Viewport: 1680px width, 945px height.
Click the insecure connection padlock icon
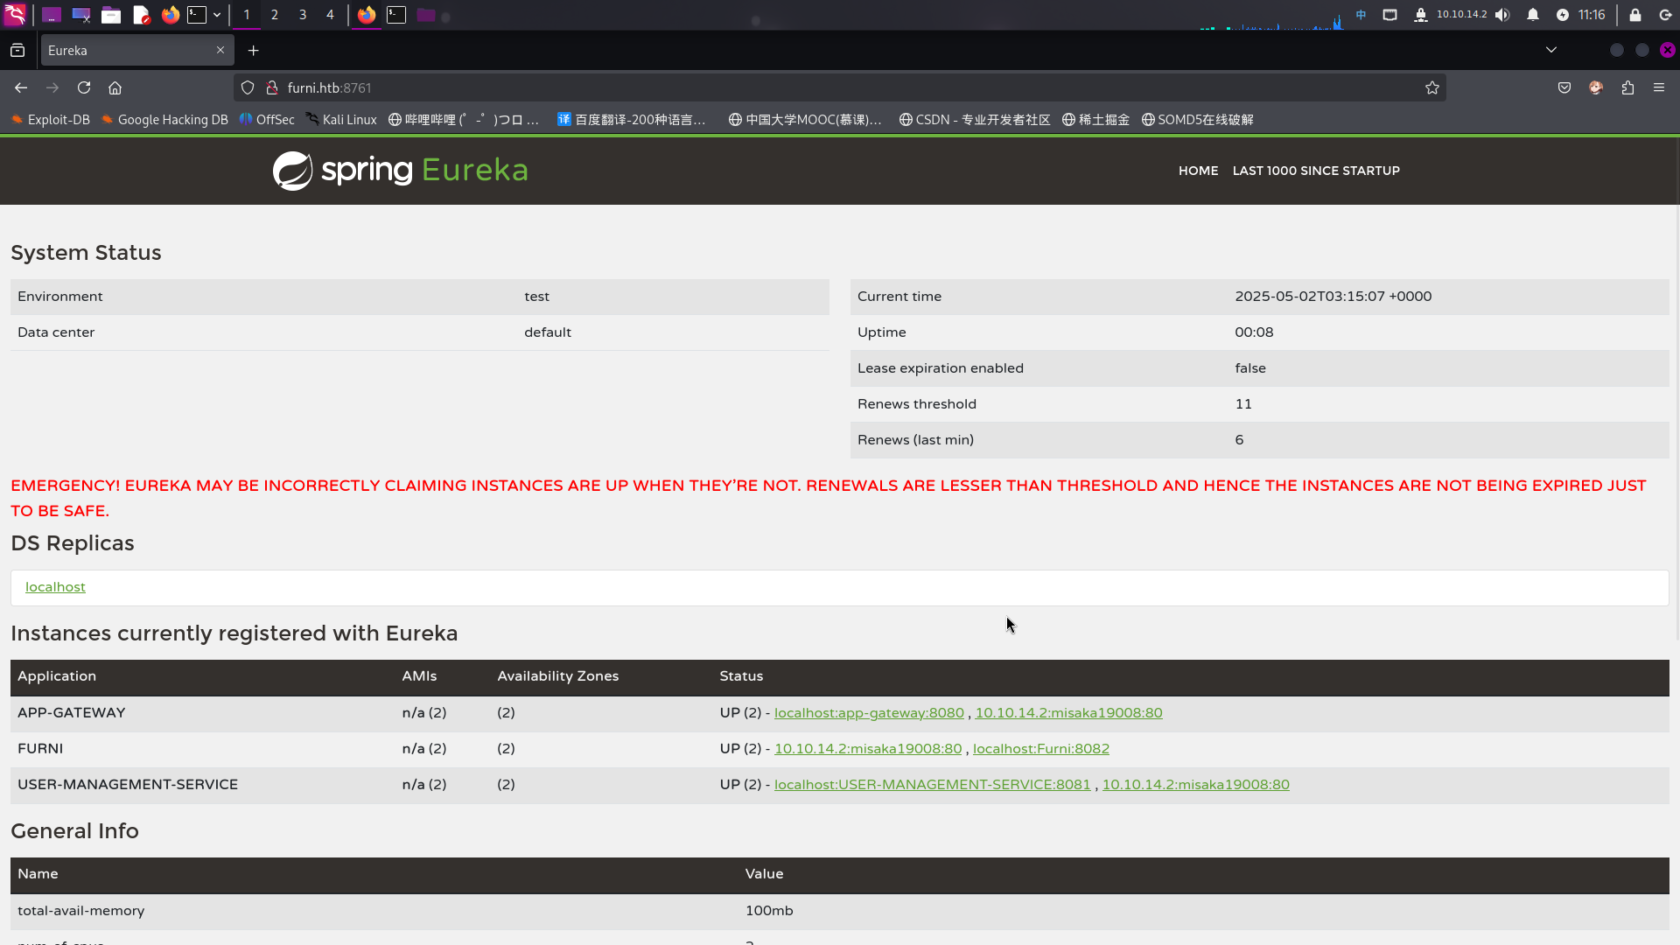[272, 87]
